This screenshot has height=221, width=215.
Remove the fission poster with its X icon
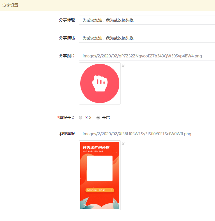[123, 144]
